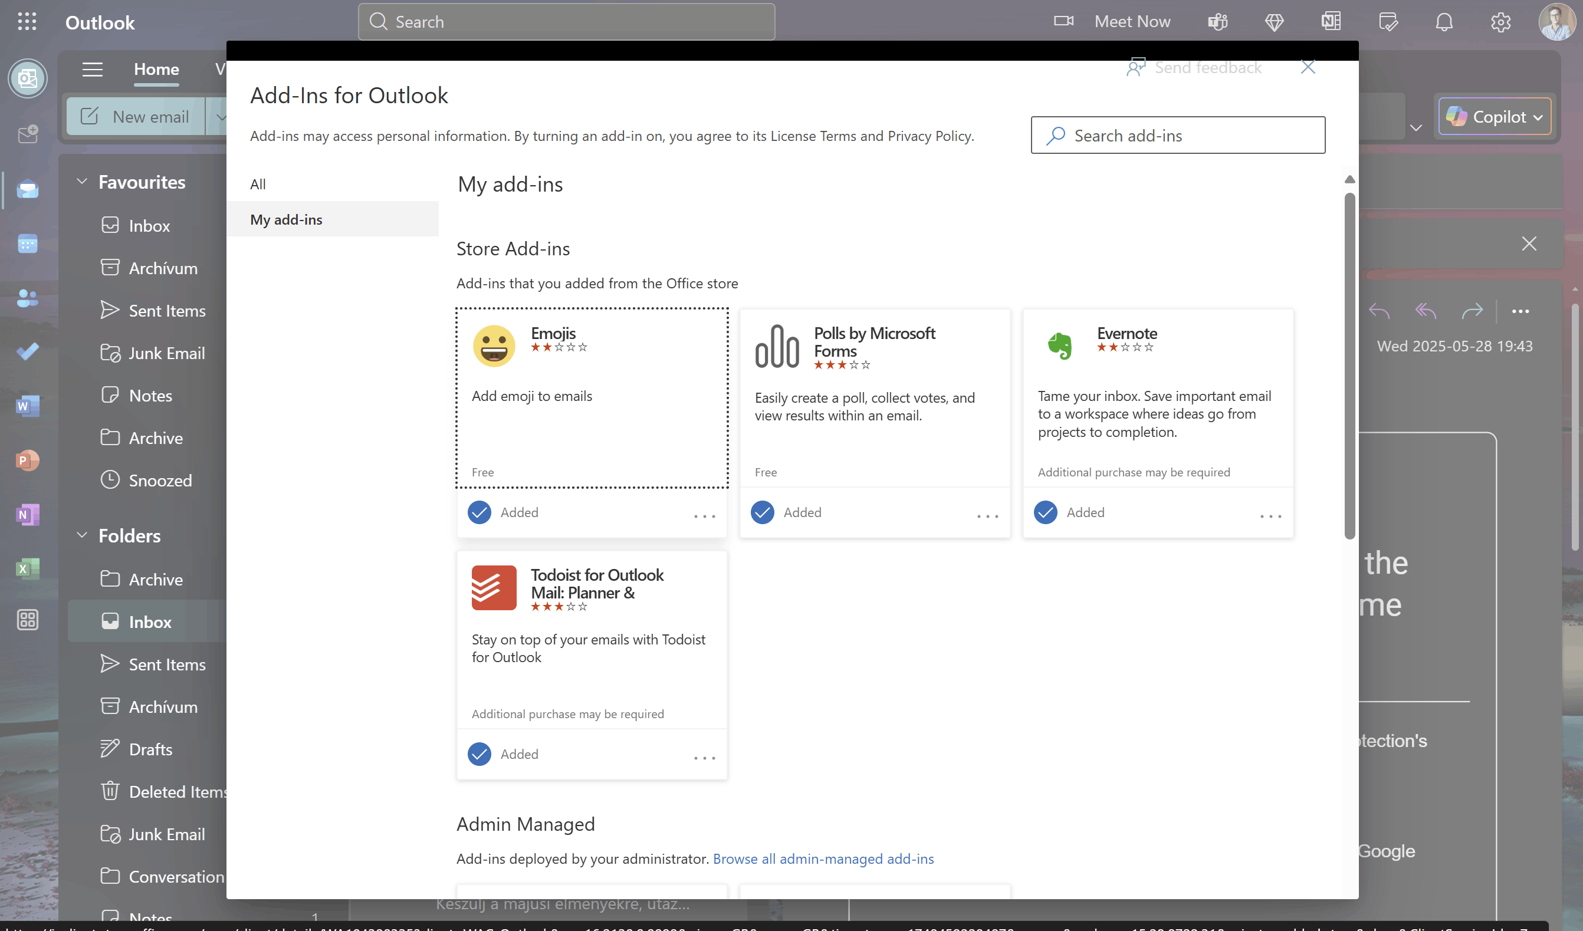Switch to the My add-ins tab
The width and height of the screenshot is (1583, 931).
click(287, 219)
